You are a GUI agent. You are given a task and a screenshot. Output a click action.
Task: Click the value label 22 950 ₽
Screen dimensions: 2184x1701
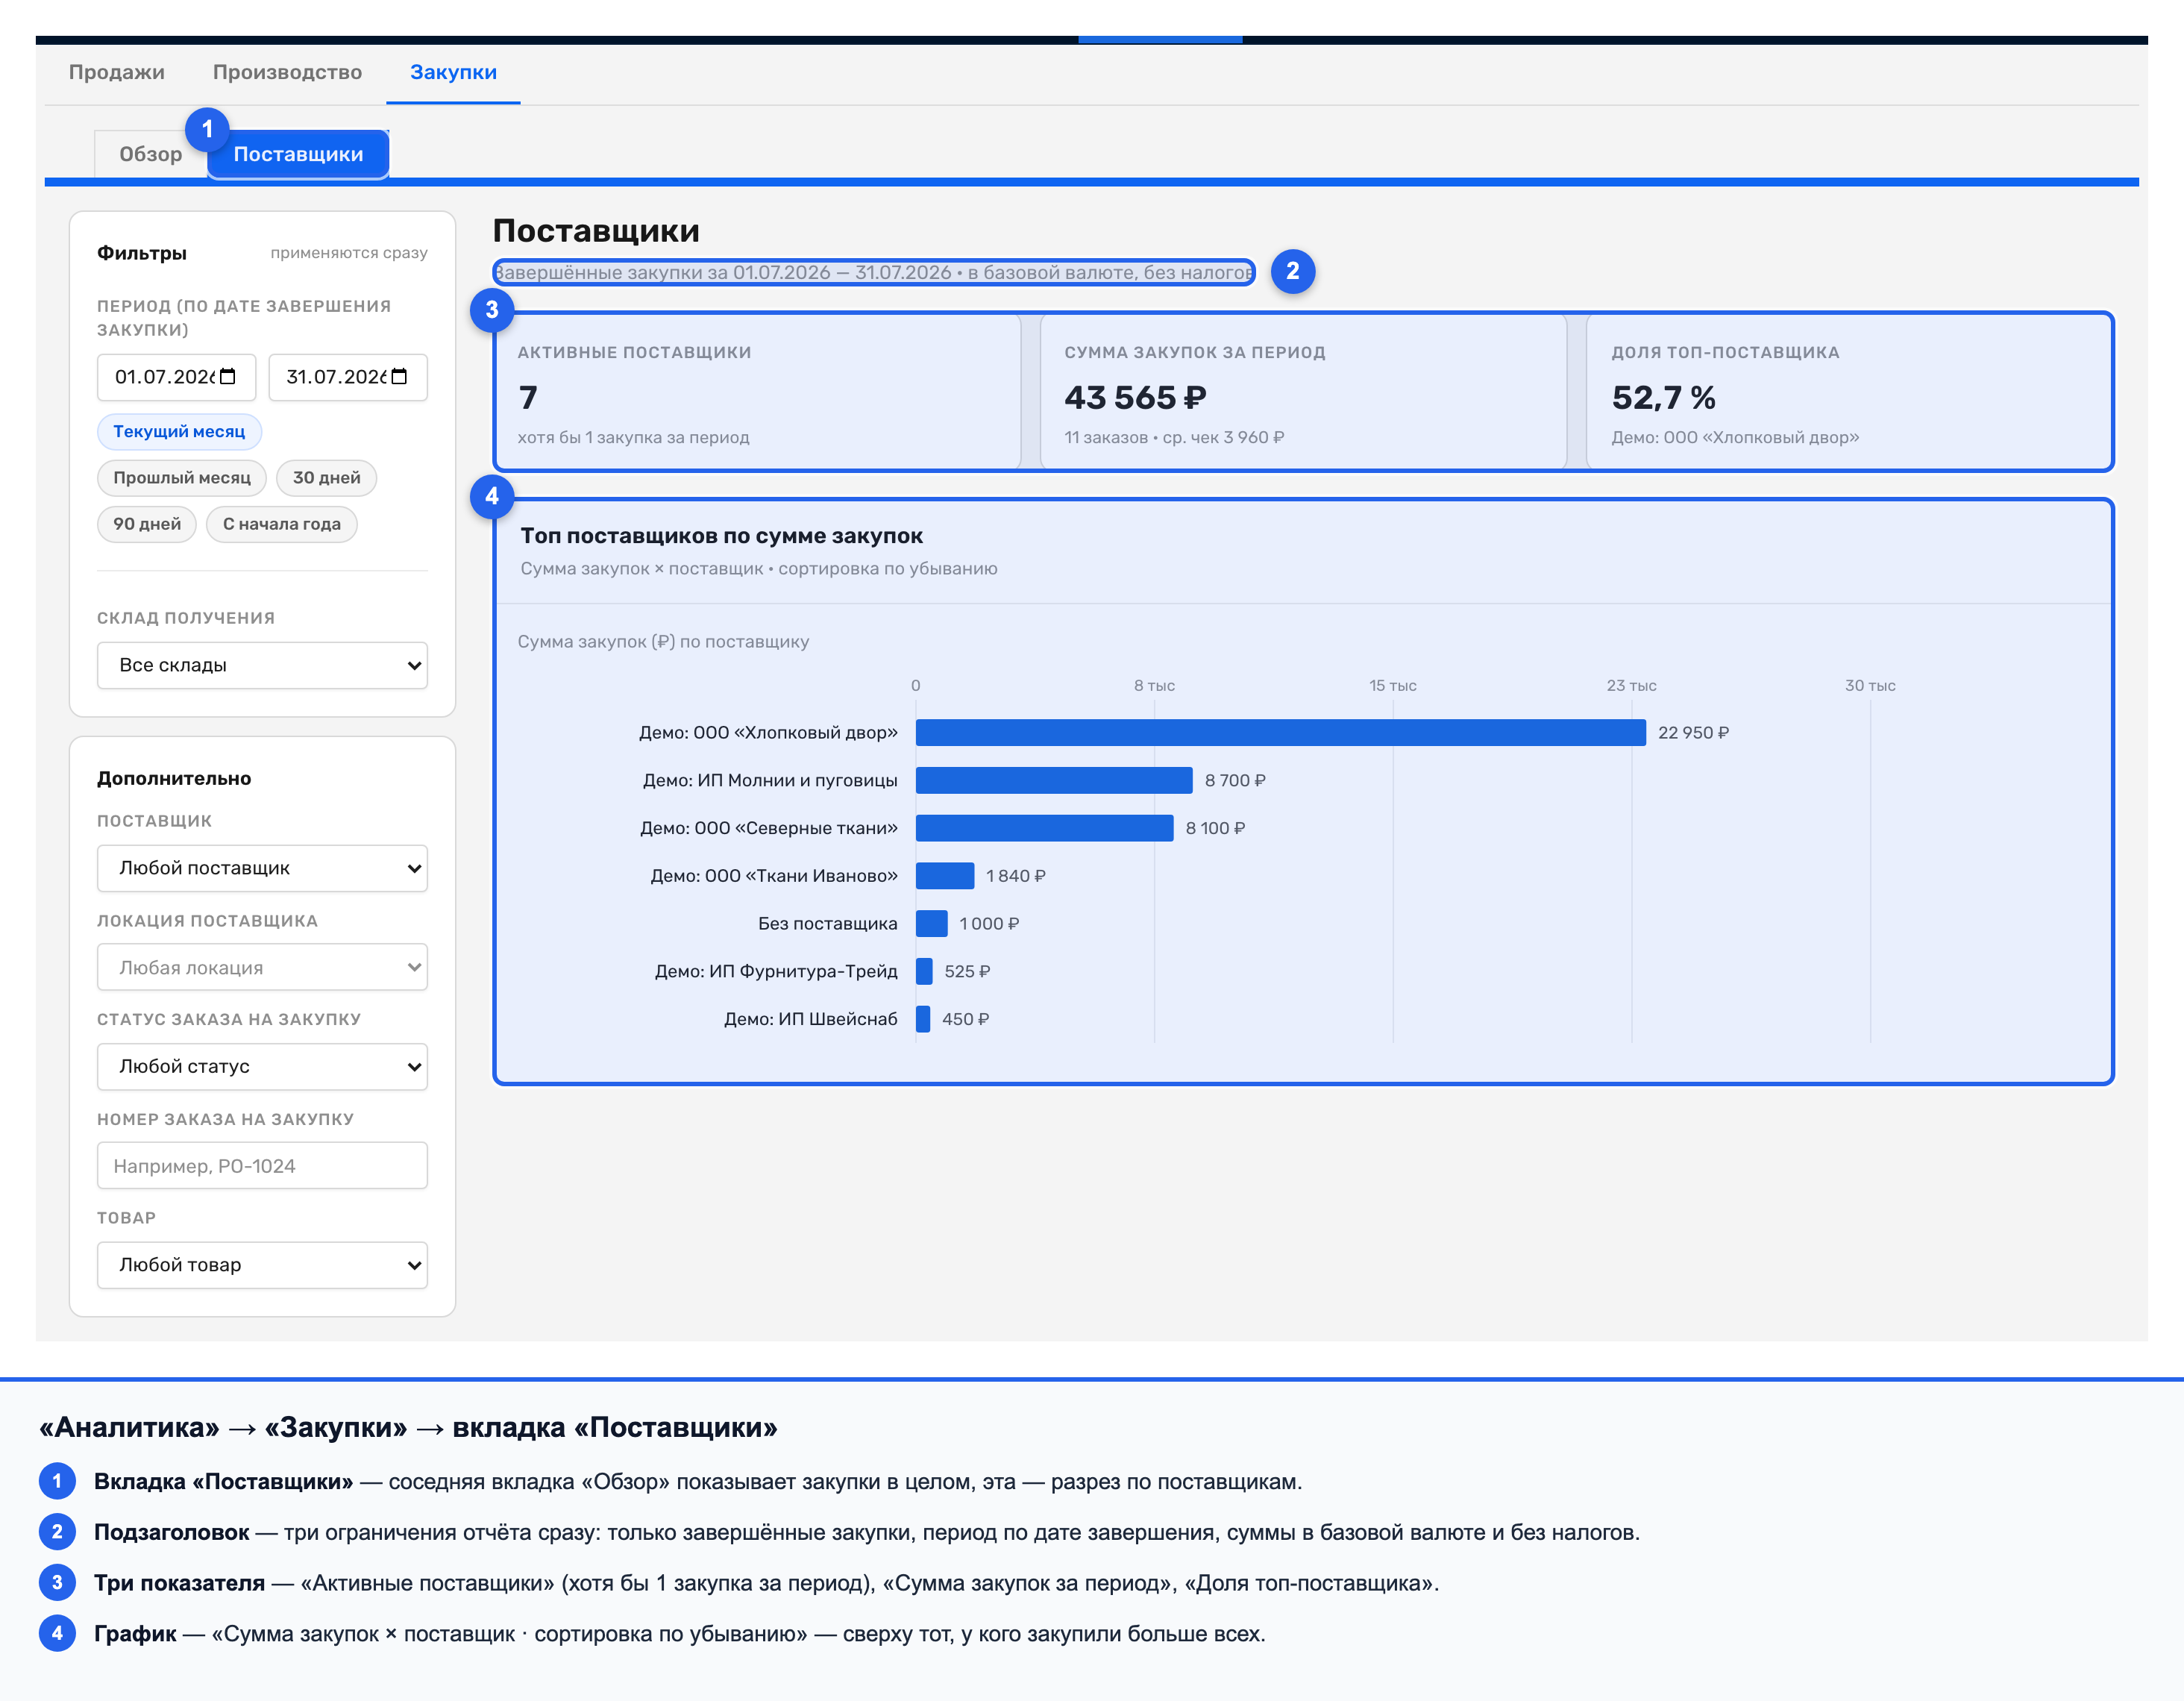pyautogui.click(x=1693, y=733)
